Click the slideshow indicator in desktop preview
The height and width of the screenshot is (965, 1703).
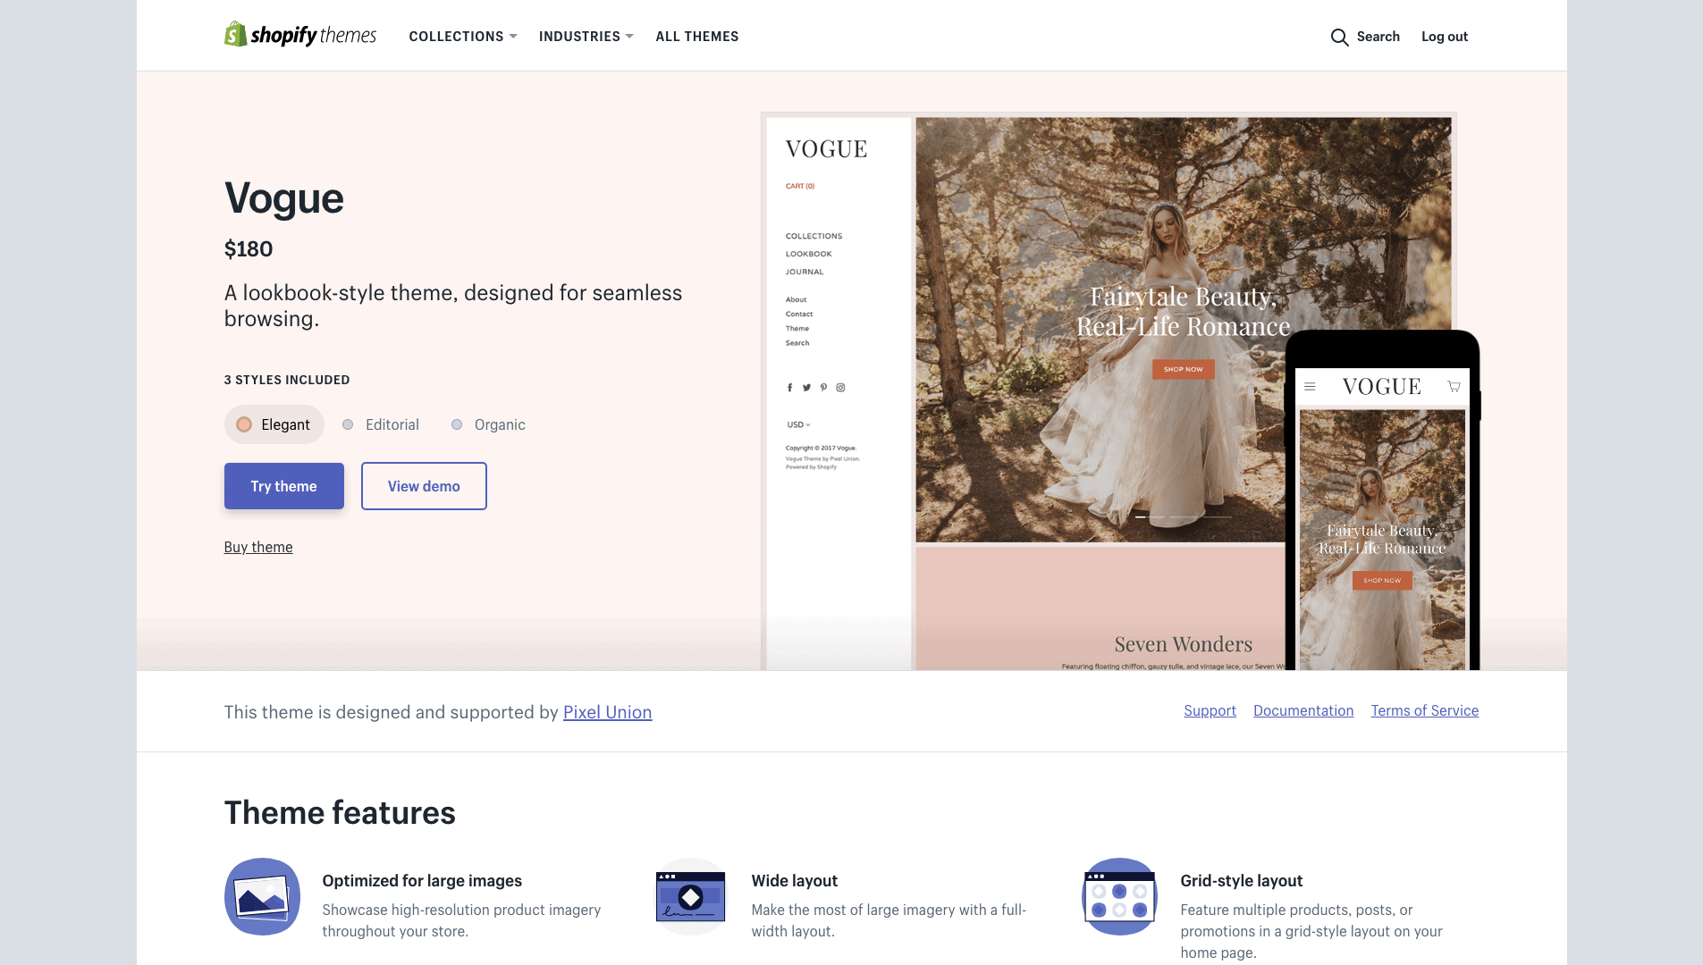(x=1183, y=516)
